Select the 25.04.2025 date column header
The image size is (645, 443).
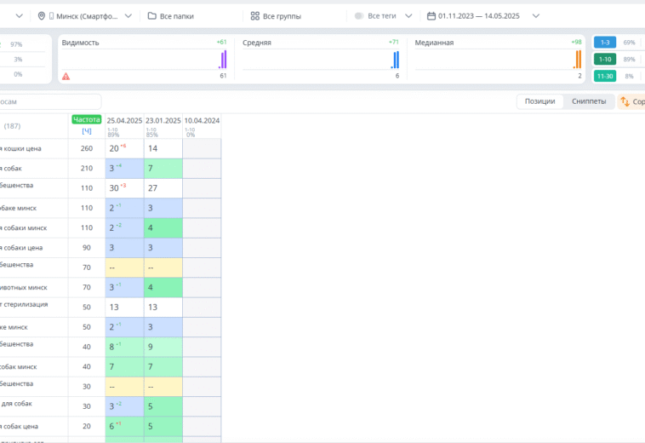(124, 121)
